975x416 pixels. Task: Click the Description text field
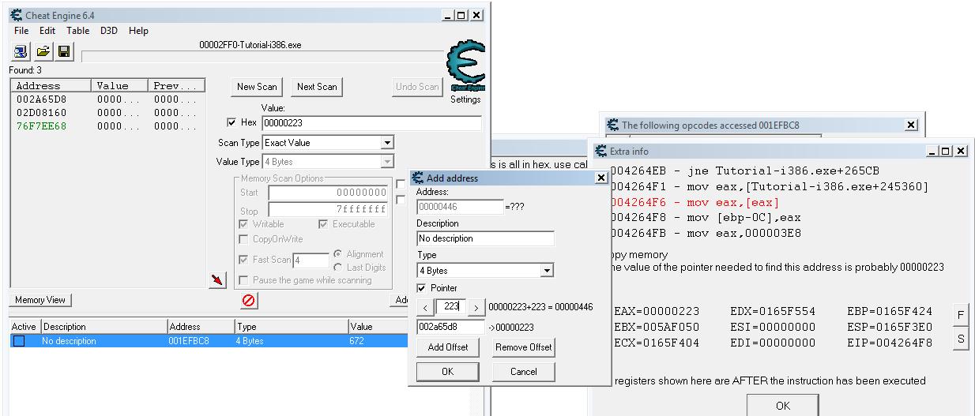[x=485, y=238]
